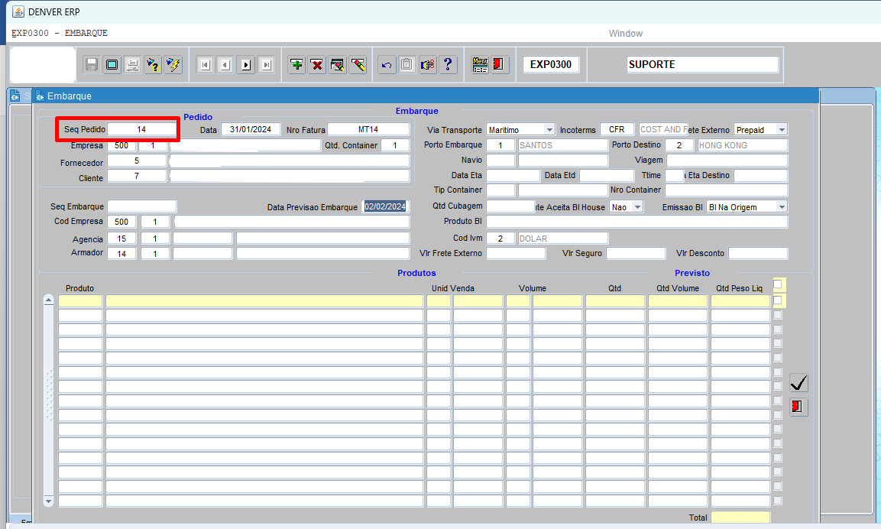Click the product list scroll up arrow
Image resolution: width=881 pixels, height=529 pixels.
[48, 300]
